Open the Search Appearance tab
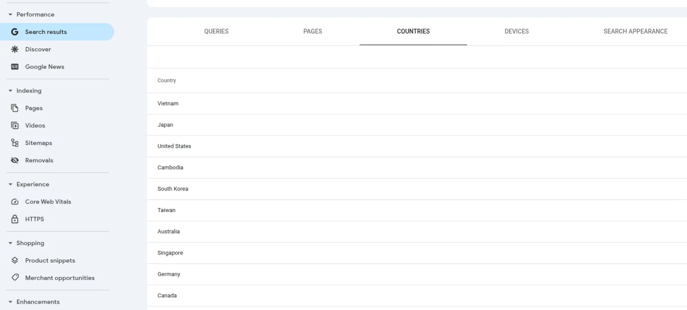Viewport: 687px width, 310px height. [635, 31]
